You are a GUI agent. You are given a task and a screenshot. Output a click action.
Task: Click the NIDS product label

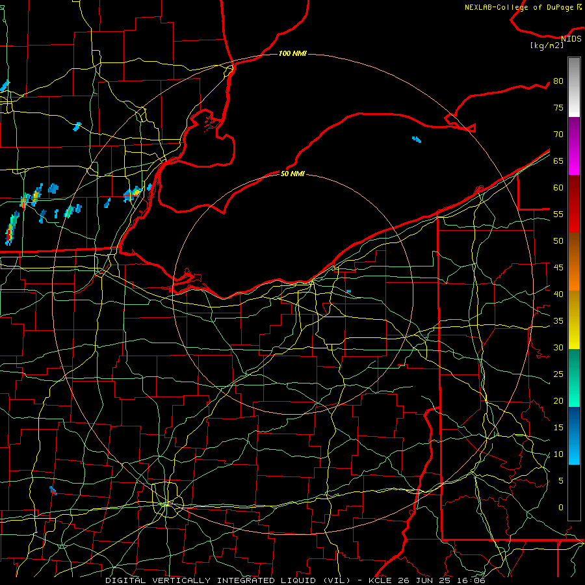pos(571,38)
